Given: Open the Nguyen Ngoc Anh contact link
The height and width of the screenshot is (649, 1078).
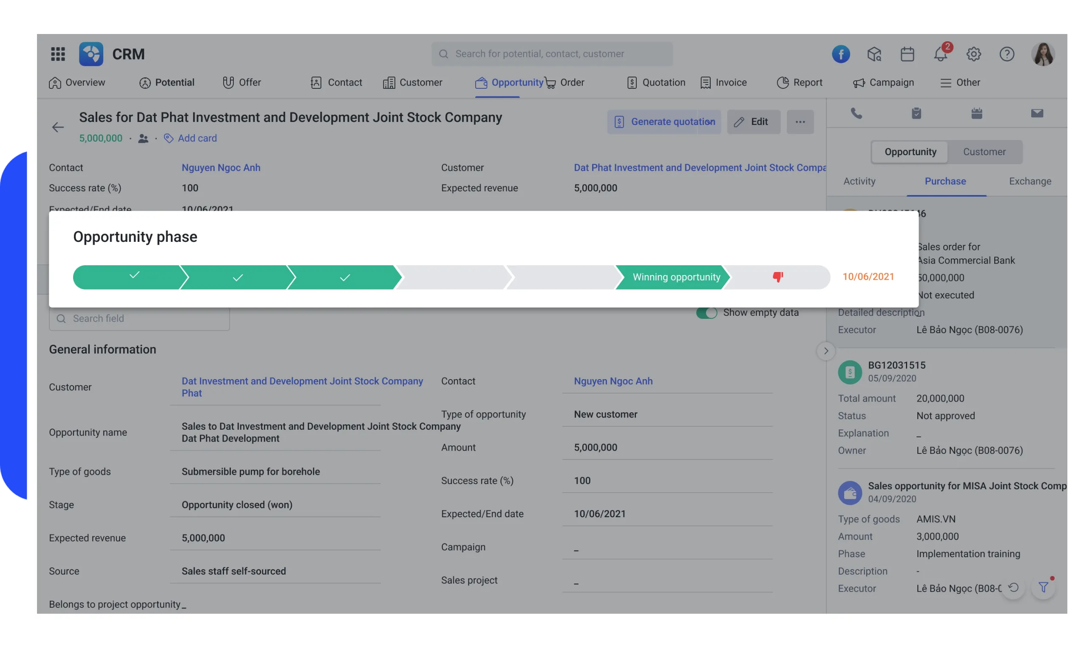Looking at the screenshot, I should (221, 167).
